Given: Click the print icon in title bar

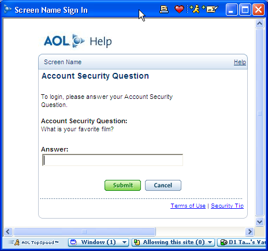Looking at the screenshot, I should [164, 9].
